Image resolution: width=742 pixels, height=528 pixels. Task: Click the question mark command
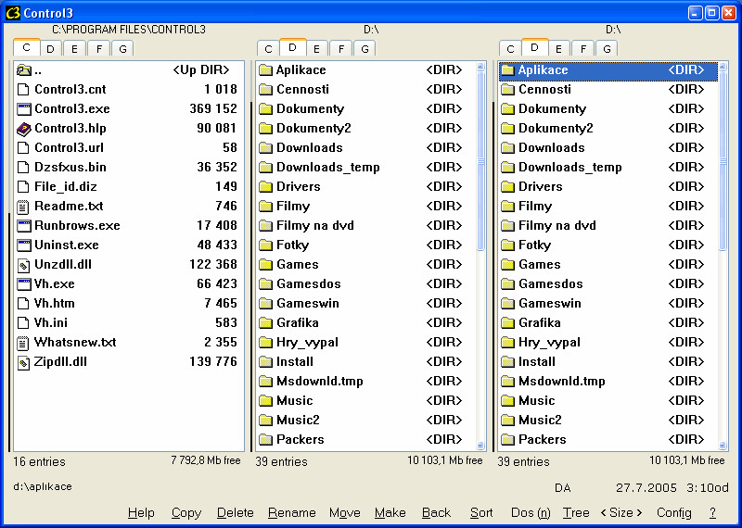pos(712,513)
